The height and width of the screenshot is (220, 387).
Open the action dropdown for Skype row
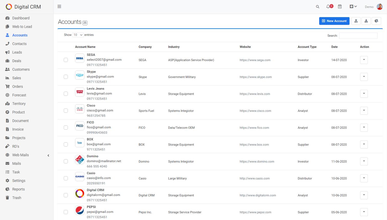[x=364, y=77]
